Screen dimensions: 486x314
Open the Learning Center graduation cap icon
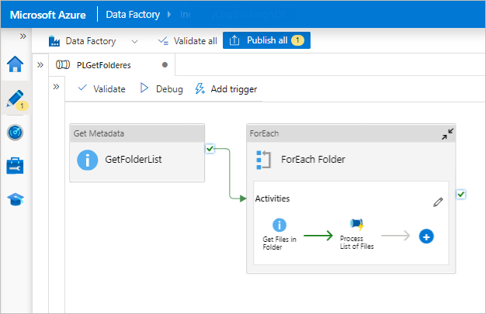point(15,200)
